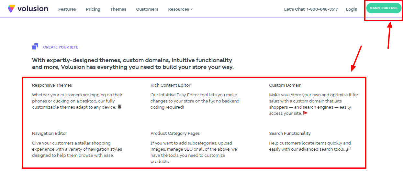Open the Login link

[352, 9]
